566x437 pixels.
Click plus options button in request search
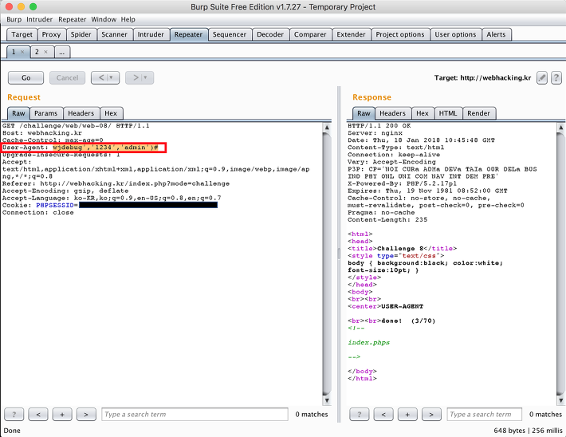[x=62, y=414]
